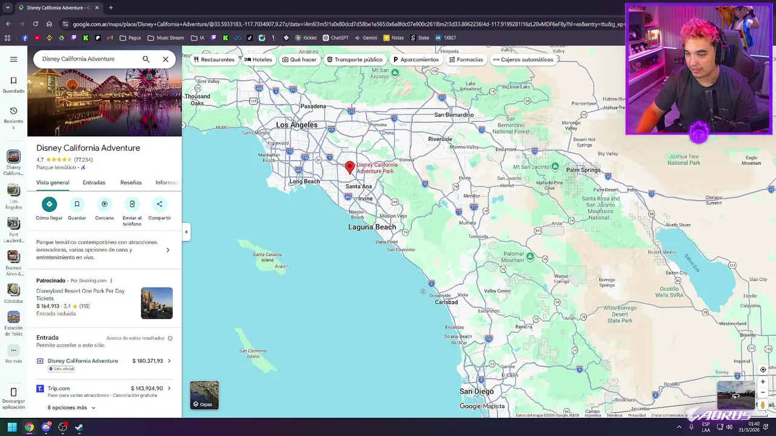Open the IA bookmarks folder
The width and height of the screenshot is (776, 436).
[198, 38]
